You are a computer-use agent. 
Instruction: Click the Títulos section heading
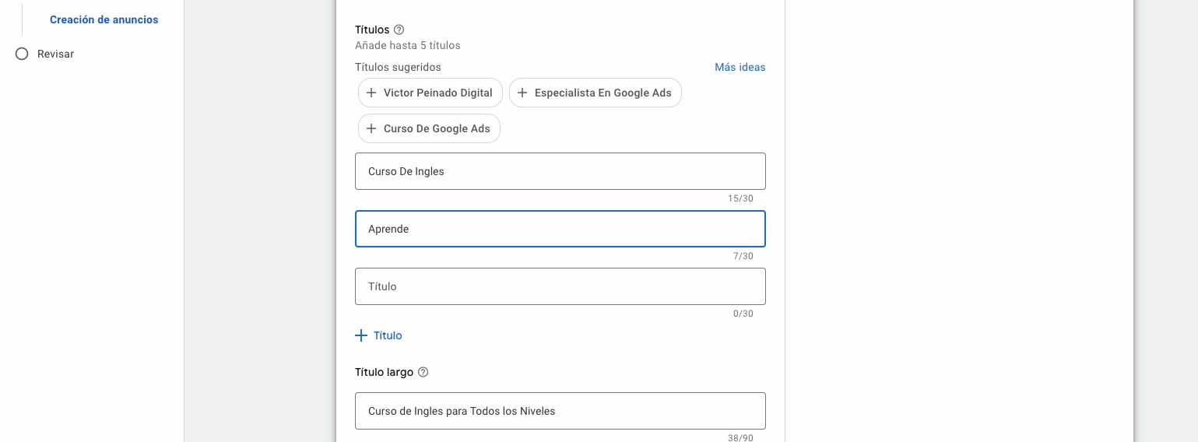pyautogui.click(x=372, y=30)
